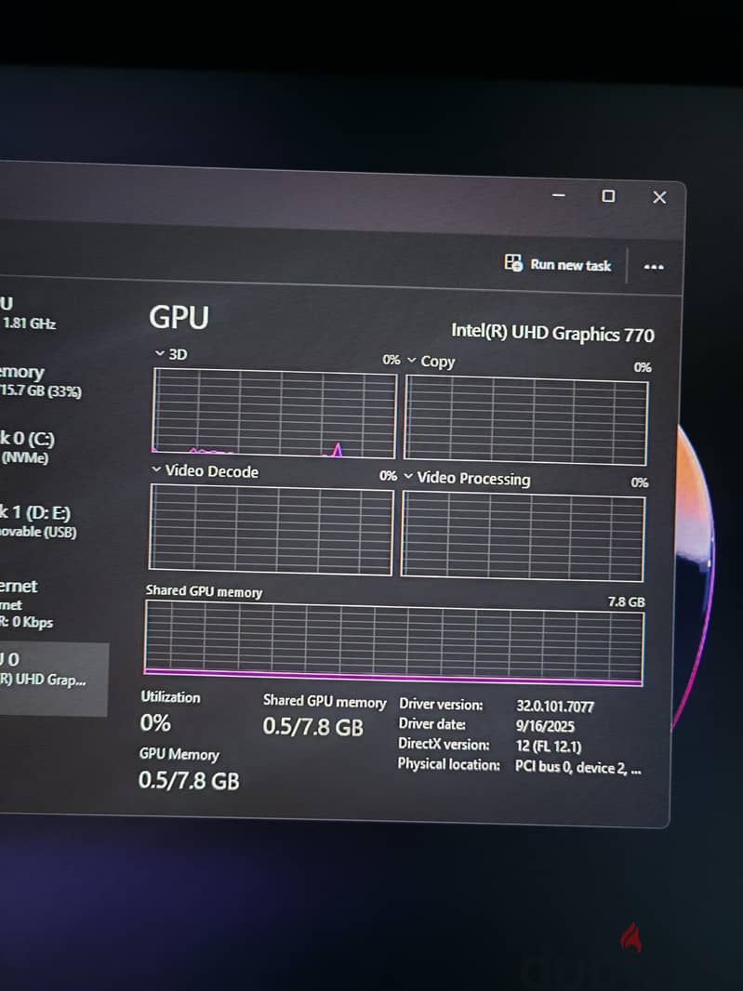Click driver version value 32.0.101.7077
The width and height of the screenshot is (743, 991).
(x=554, y=706)
